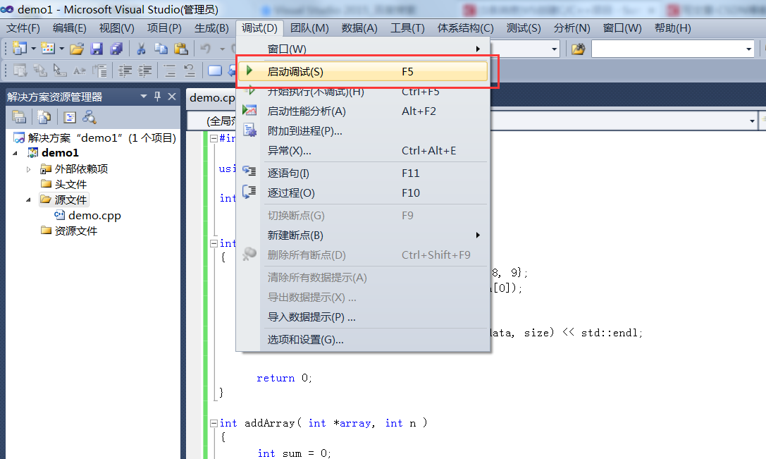Viewport: 766px width, 459px height.
Task: Click View Code icon in Solution Explorer
Action: [x=69, y=117]
